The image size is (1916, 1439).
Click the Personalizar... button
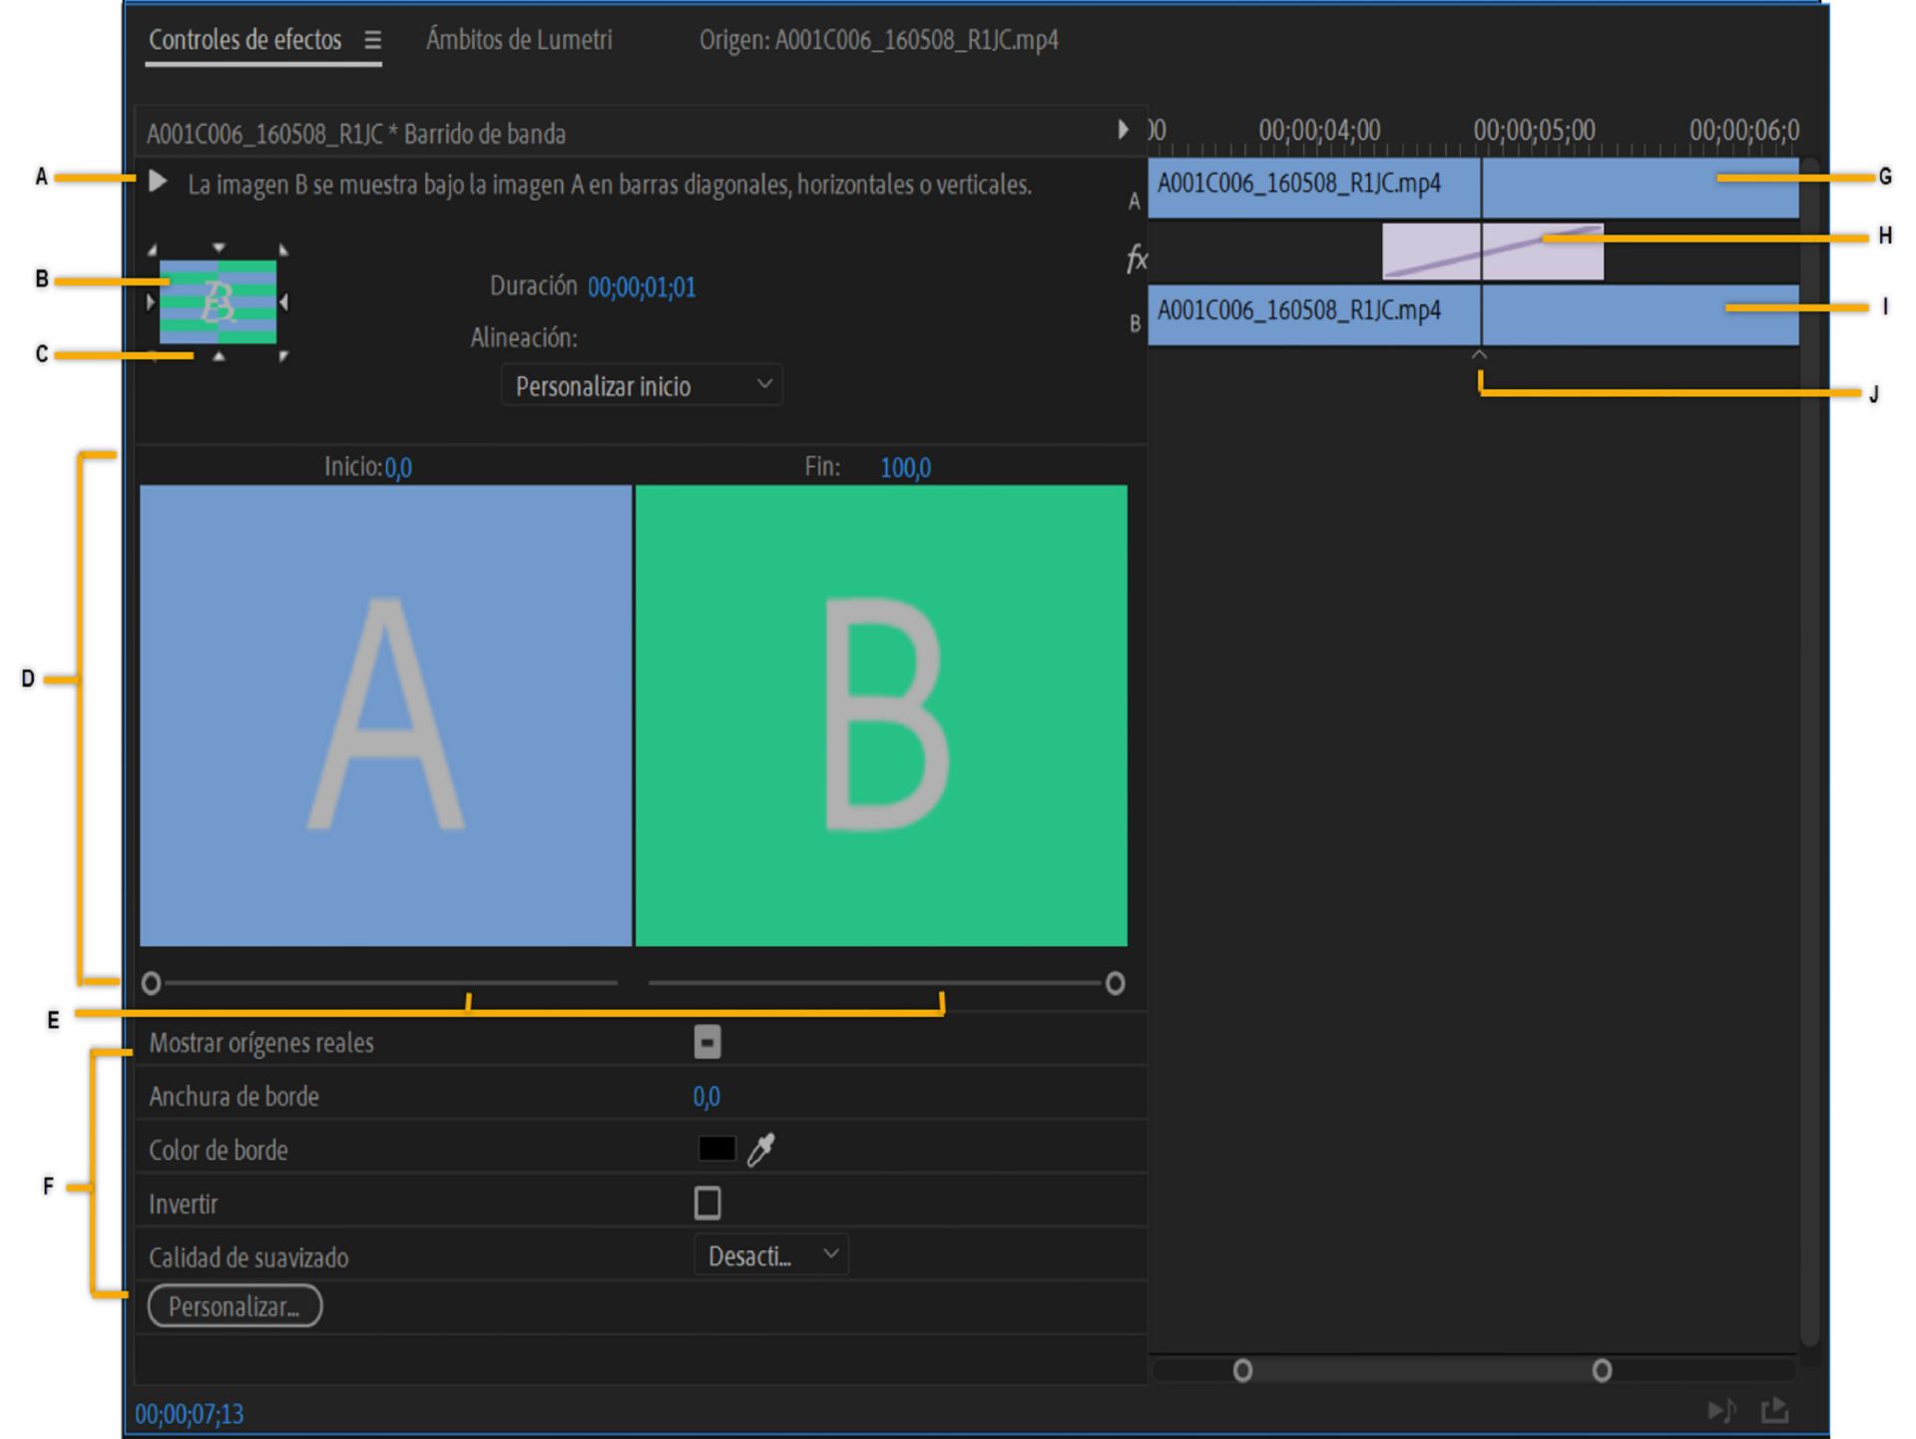(x=235, y=1306)
